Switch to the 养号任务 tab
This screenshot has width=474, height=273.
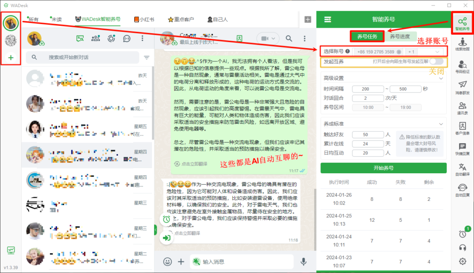[367, 36]
